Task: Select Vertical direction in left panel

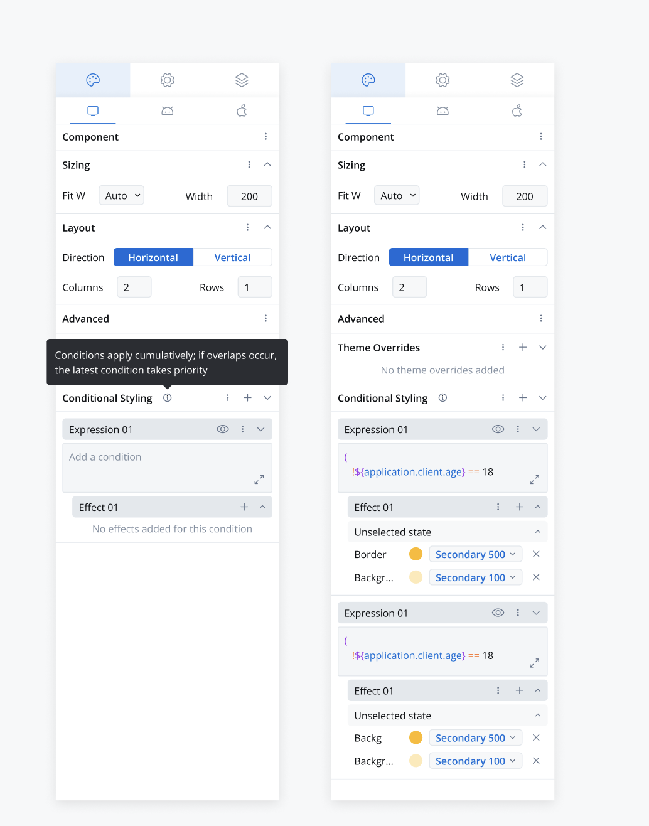Action: point(232,257)
